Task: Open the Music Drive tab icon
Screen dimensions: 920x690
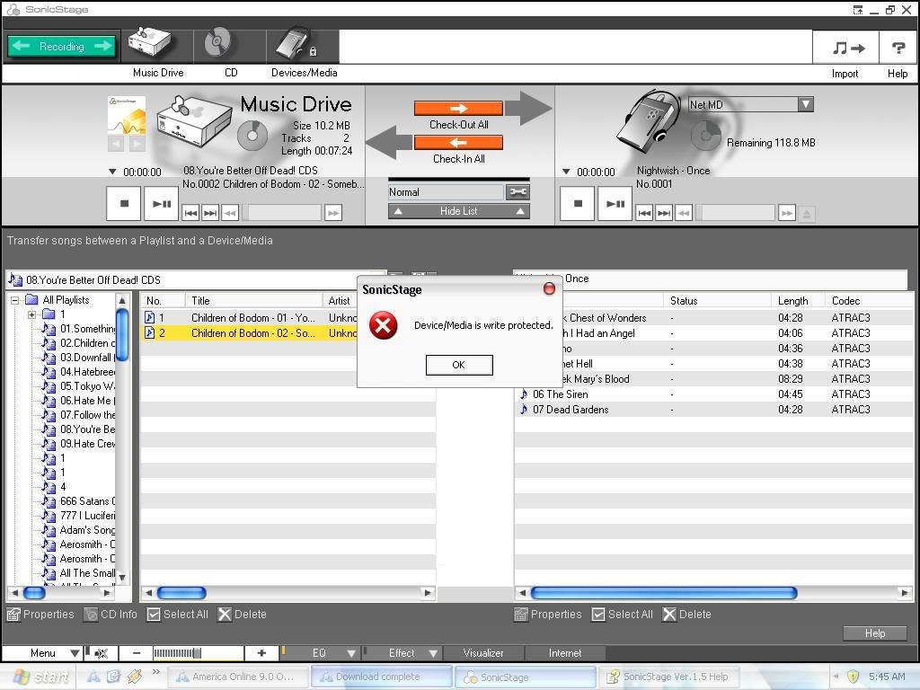Action: pos(152,44)
